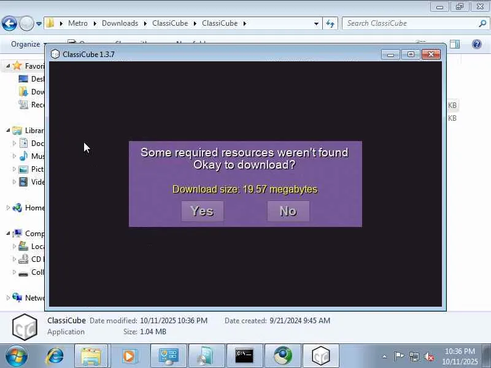
Task: Open Windows Media Player from taskbar
Action: coord(129,356)
